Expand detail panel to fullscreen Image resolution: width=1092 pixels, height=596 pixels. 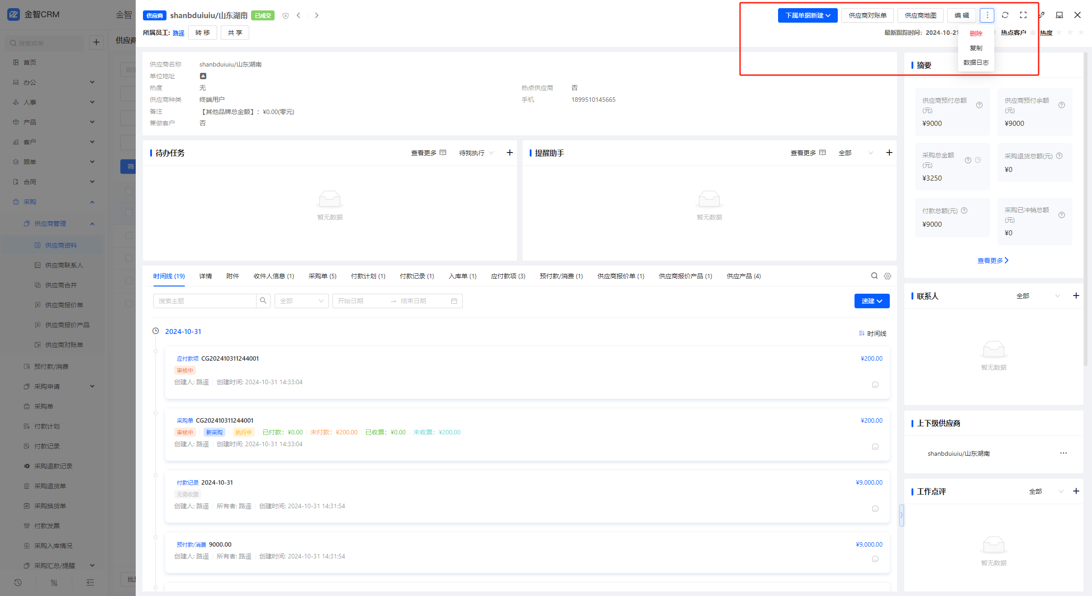[x=1023, y=15]
